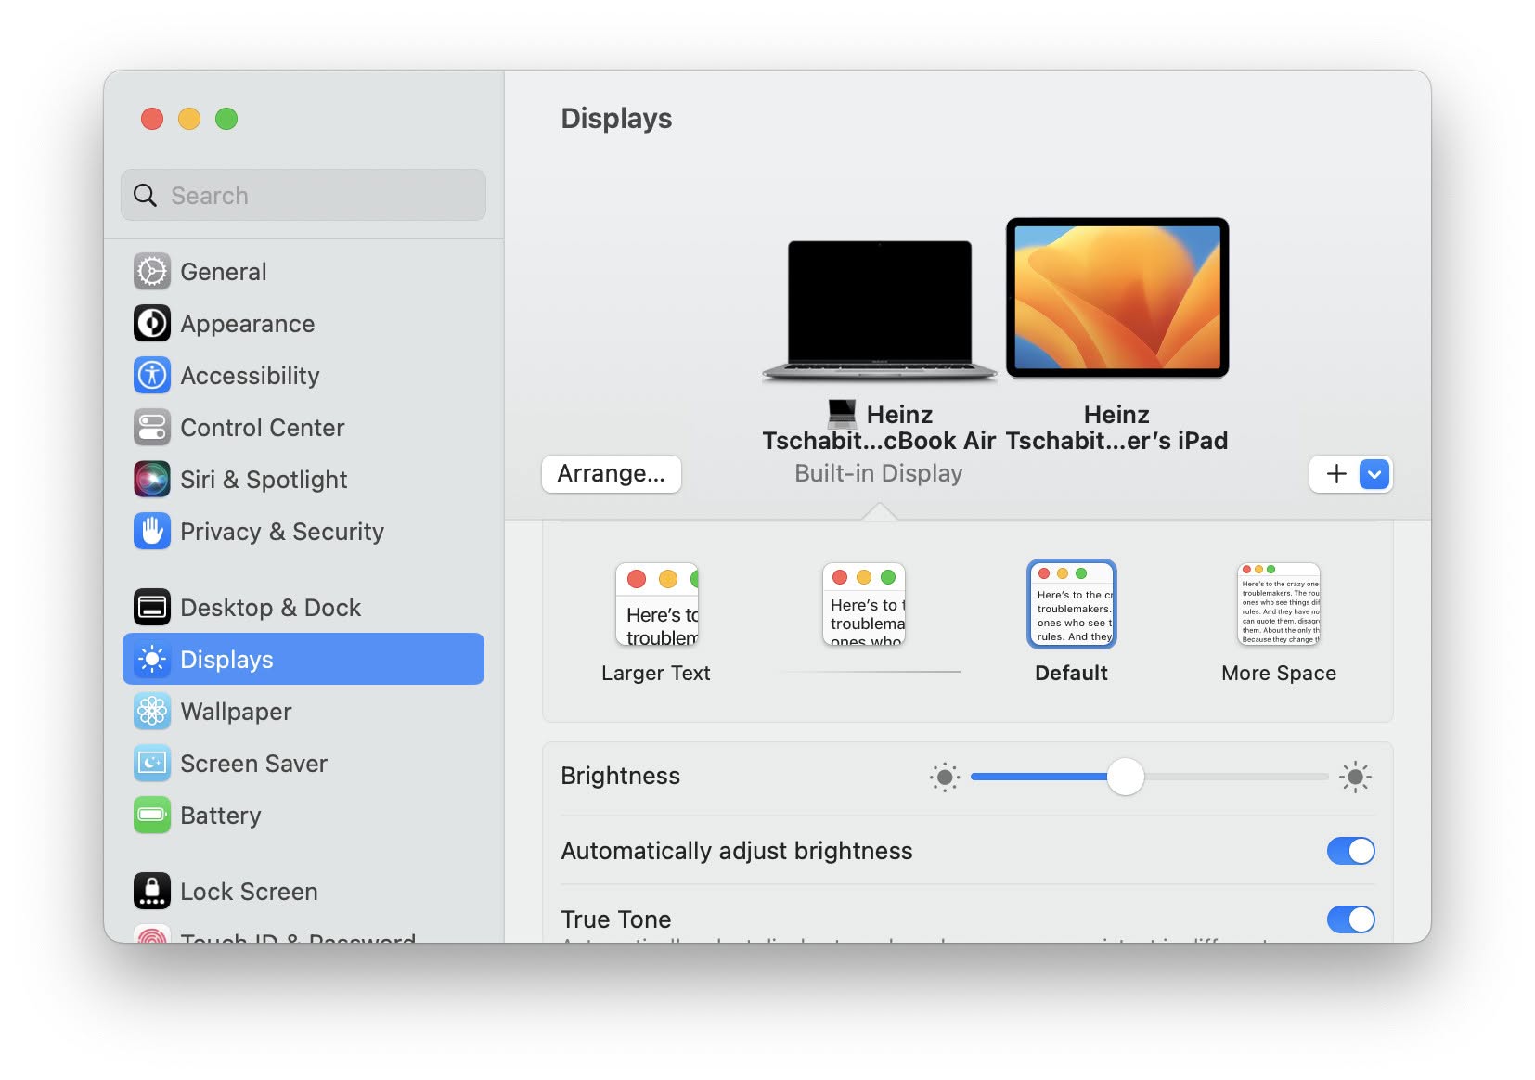Select Displays in the sidebar

(303, 660)
